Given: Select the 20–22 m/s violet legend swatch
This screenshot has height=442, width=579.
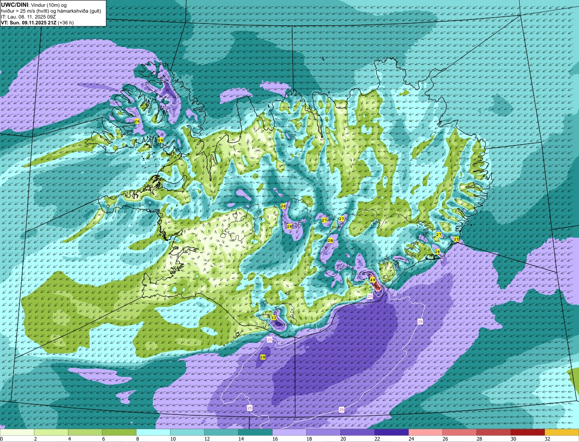Looking at the screenshot, I should 358,433.
